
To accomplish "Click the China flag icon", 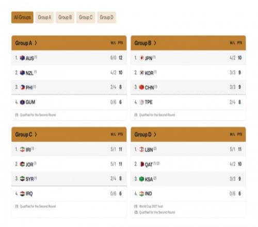I will pos(141,87).
